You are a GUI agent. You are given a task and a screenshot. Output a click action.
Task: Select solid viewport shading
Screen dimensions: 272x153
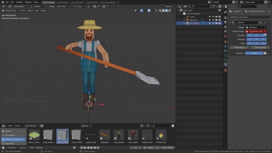point(163,11)
